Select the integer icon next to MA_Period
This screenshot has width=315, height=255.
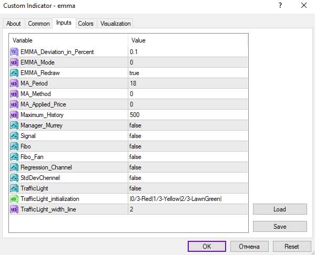pyautogui.click(x=14, y=83)
